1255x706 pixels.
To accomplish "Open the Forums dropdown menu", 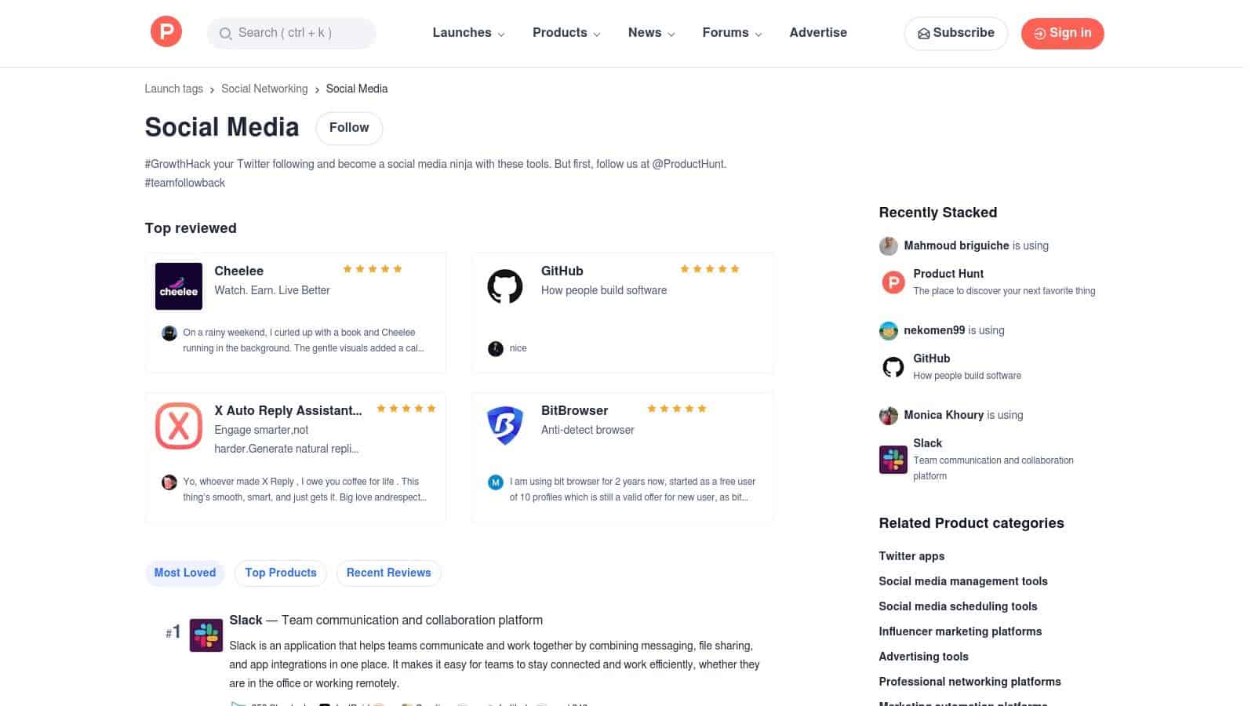I will [732, 33].
